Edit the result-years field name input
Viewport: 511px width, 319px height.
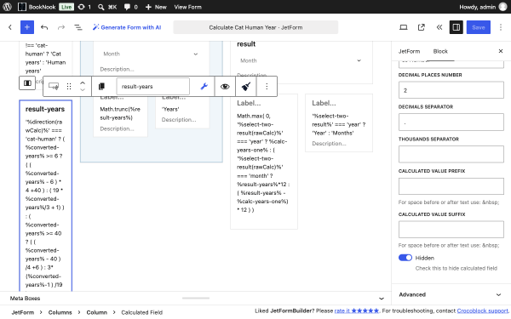click(x=152, y=86)
